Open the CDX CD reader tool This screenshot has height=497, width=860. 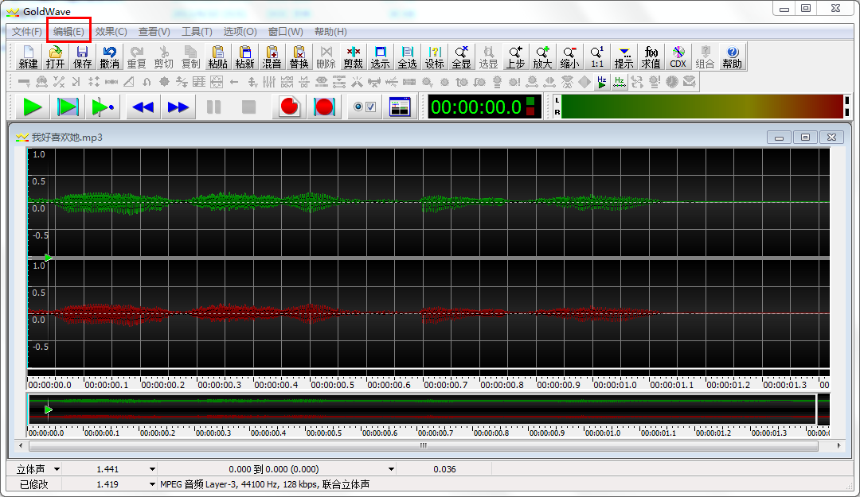tap(678, 56)
